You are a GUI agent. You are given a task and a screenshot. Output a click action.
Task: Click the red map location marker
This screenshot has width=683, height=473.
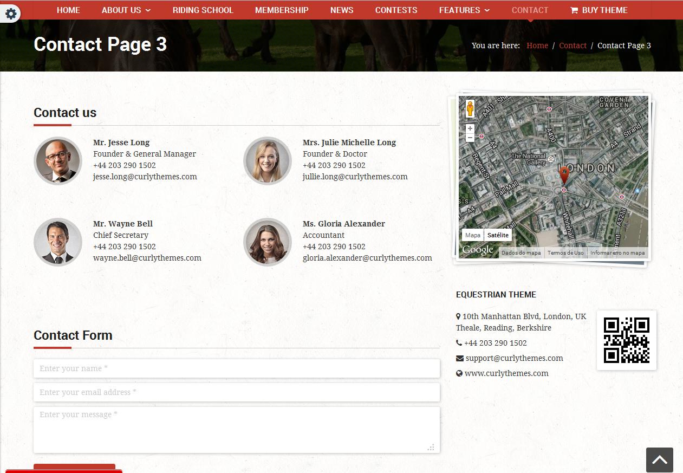tap(564, 175)
